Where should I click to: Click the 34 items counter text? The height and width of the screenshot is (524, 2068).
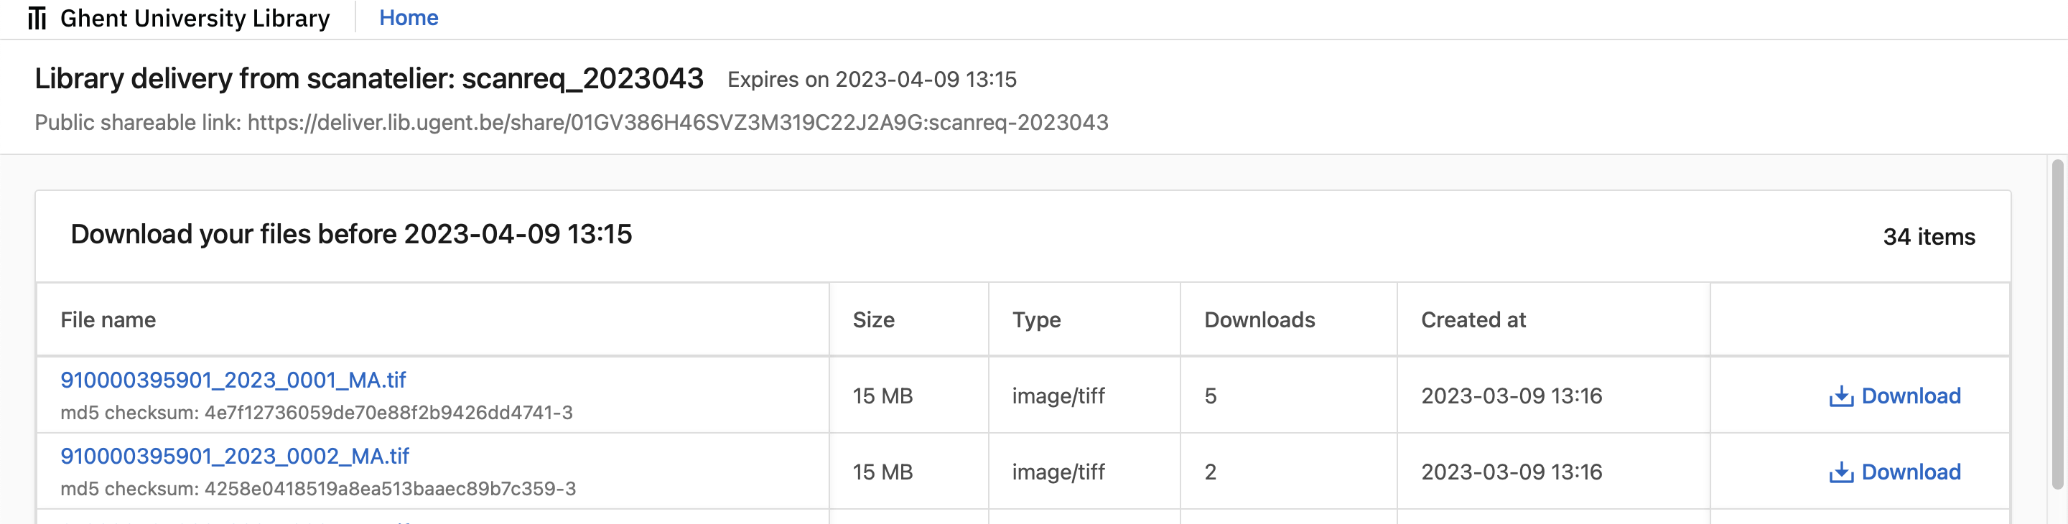coord(1930,237)
